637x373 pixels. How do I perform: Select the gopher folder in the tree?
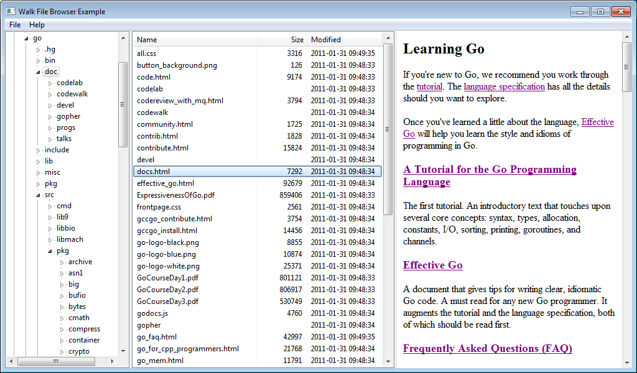68,116
